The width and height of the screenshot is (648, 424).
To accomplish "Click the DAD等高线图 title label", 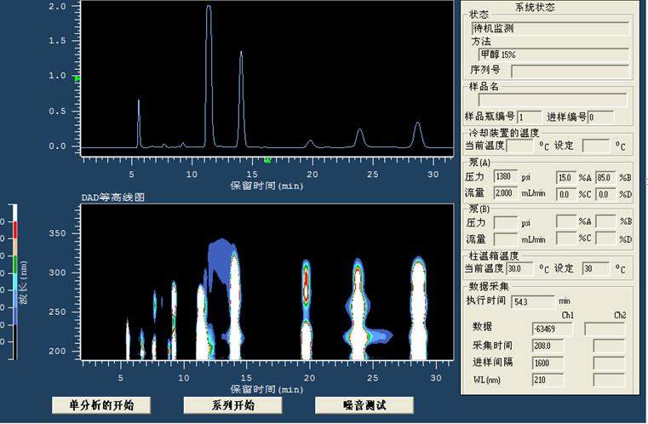I will coord(112,198).
